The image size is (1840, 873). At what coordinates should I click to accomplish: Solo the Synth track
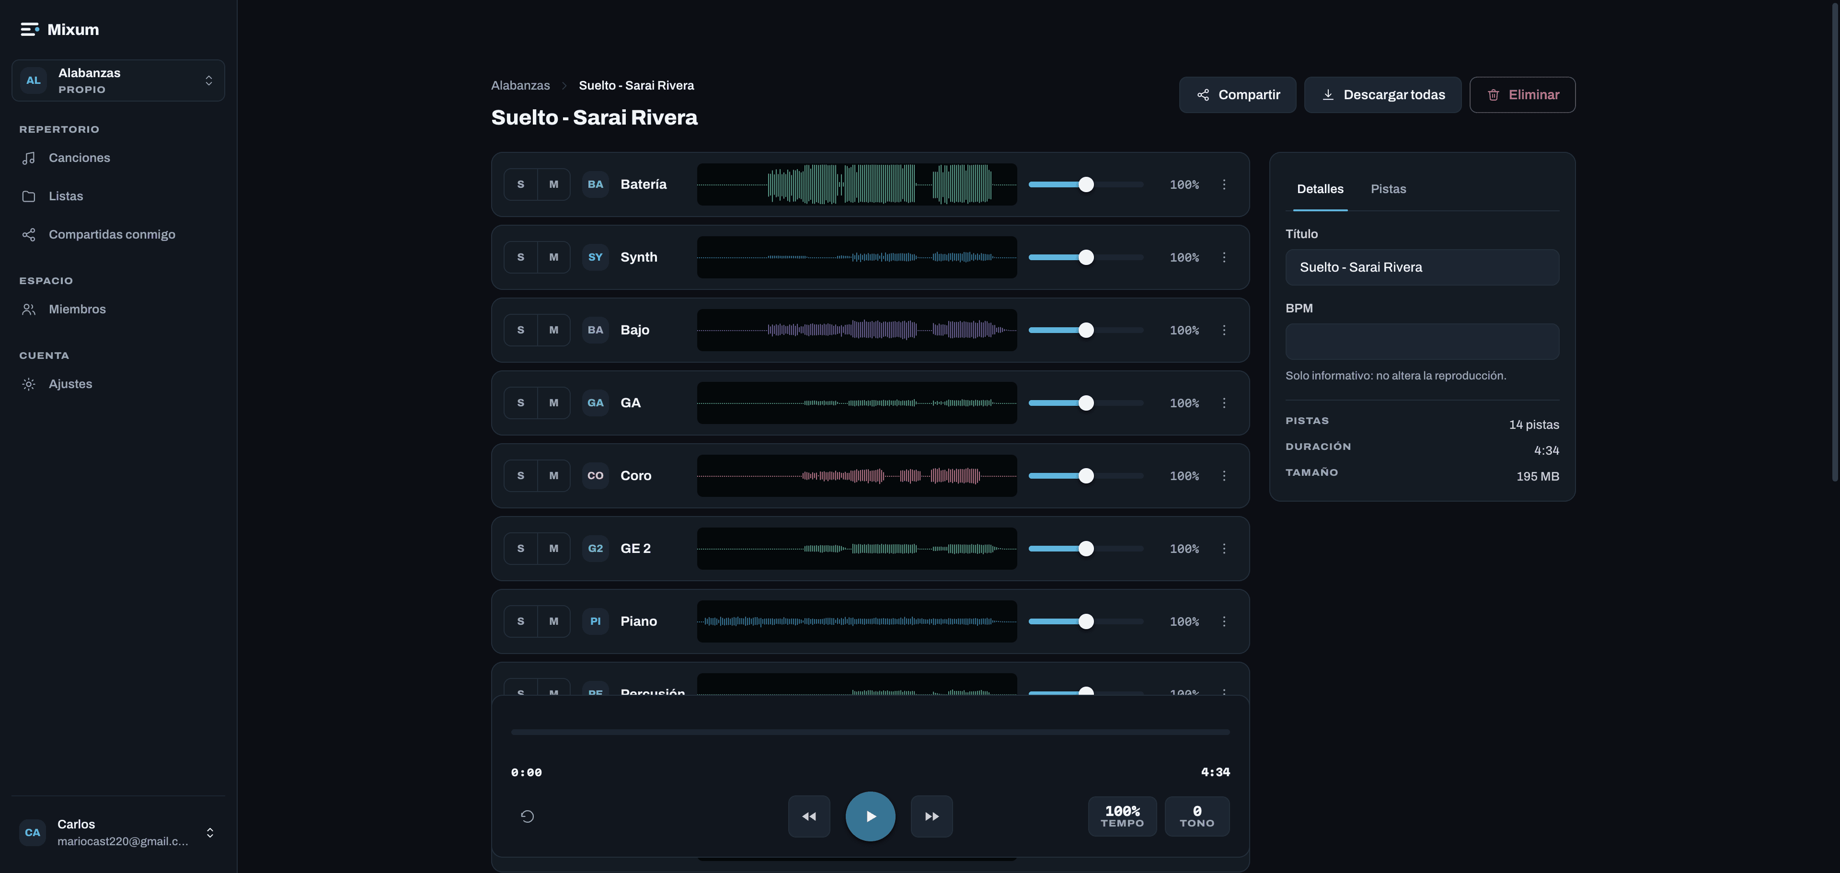pos(521,257)
